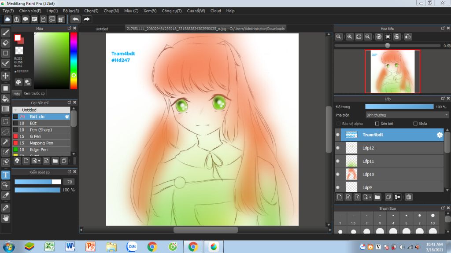Hide the Lớp9 layer
Screen dimensions: 451x253
click(338, 187)
